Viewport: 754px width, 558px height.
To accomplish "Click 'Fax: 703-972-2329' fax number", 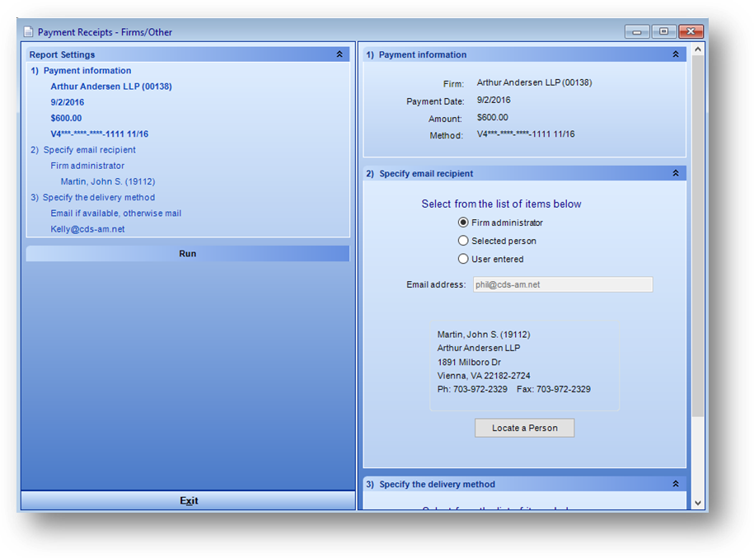I will pos(554,389).
